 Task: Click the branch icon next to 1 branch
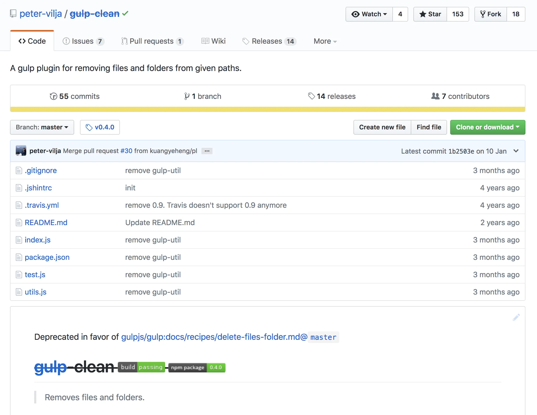[187, 96]
